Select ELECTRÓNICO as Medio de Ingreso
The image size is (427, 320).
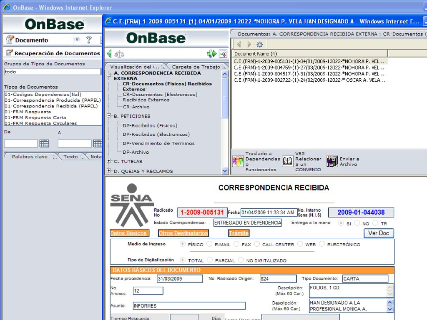coord(322,244)
